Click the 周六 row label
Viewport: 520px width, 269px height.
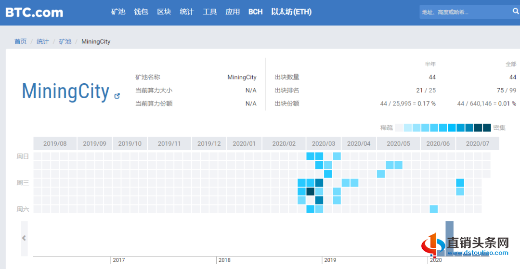tap(23, 209)
